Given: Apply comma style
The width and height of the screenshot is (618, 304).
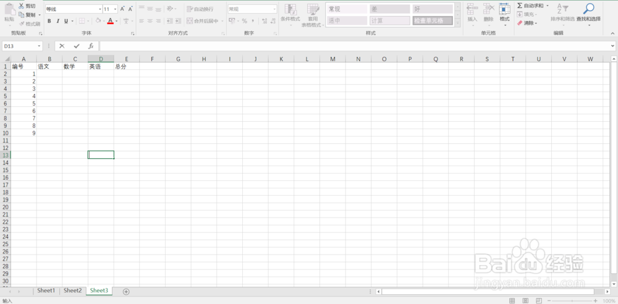Looking at the screenshot, I should pyautogui.click(x=253, y=21).
